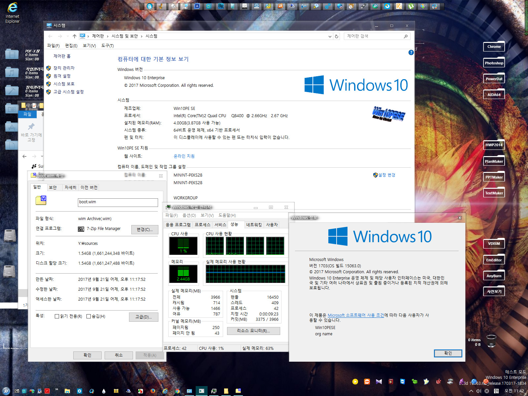Open the 파일(F) menu in System window

click(53, 46)
